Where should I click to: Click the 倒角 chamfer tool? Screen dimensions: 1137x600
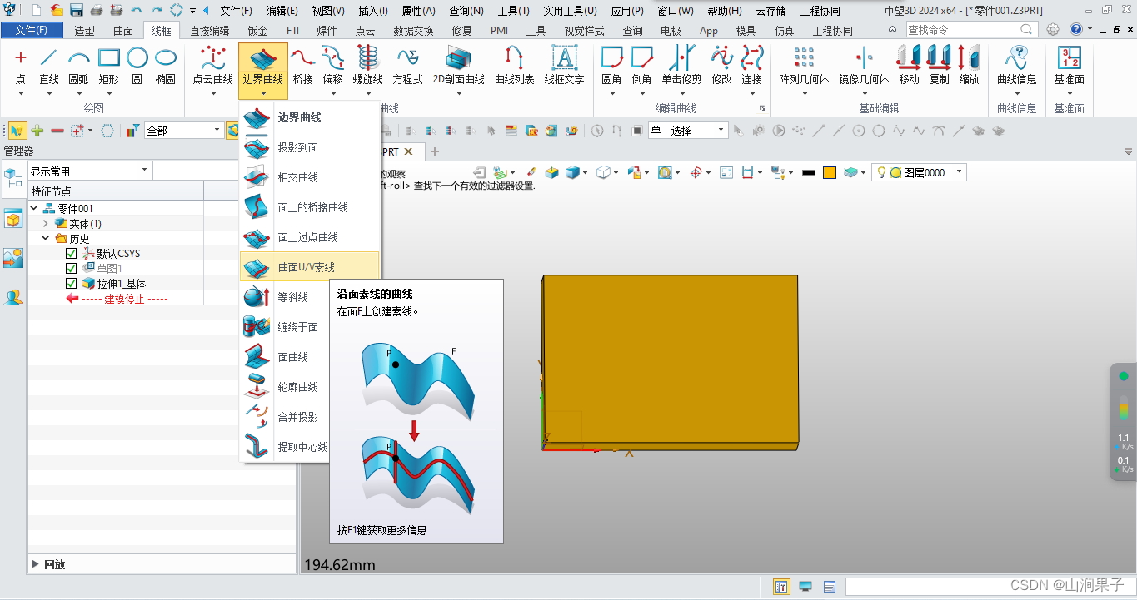[641, 66]
